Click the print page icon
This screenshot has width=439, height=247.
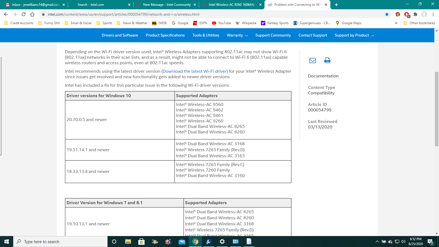[327, 60]
